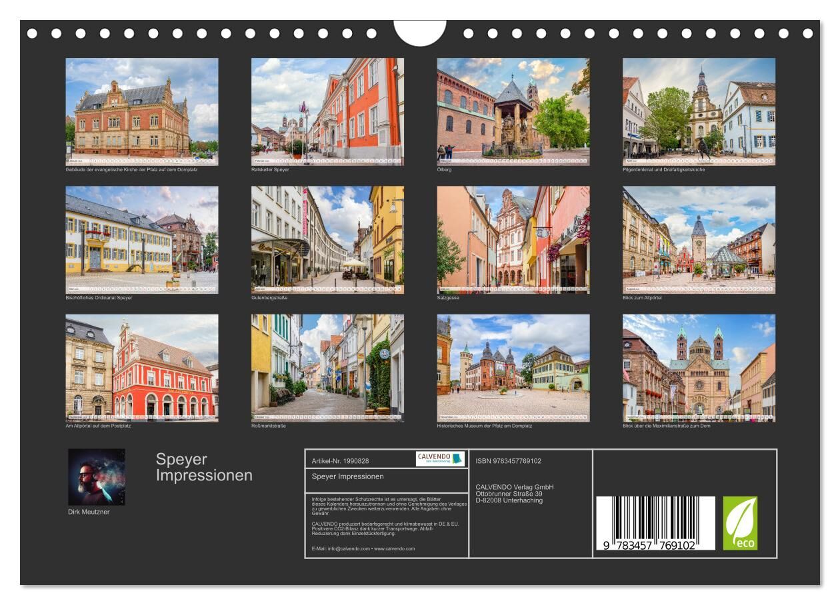Screen dimensions: 840x605
Task: Open the Ratskeller Speyer photo
Action: pyautogui.click(x=327, y=111)
